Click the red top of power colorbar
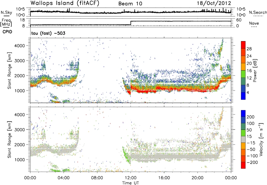 (x=243, y=45)
